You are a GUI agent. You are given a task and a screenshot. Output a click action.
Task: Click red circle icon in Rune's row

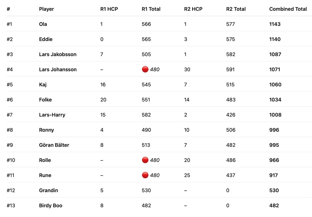click(x=145, y=175)
